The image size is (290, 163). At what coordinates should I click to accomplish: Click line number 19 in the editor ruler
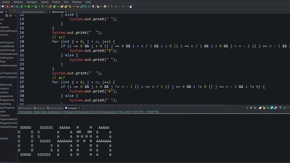tap(22, 46)
